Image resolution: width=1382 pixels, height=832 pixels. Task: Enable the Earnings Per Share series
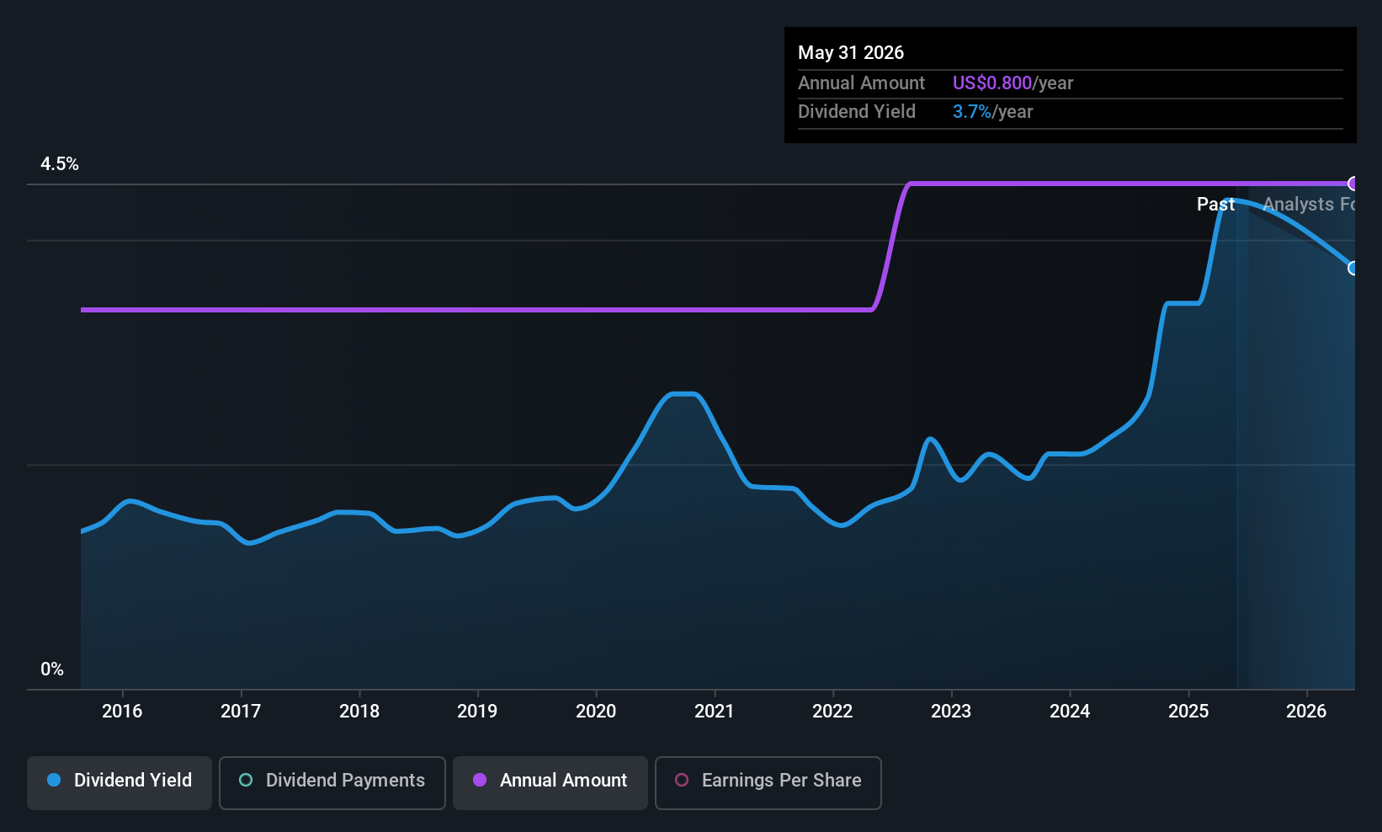(x=768, y=782)
